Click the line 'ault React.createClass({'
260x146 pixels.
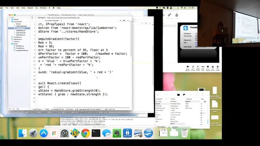[x=60, y=83]
